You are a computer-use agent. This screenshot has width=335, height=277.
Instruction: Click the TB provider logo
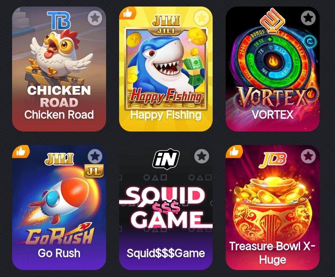coord(59,21)
